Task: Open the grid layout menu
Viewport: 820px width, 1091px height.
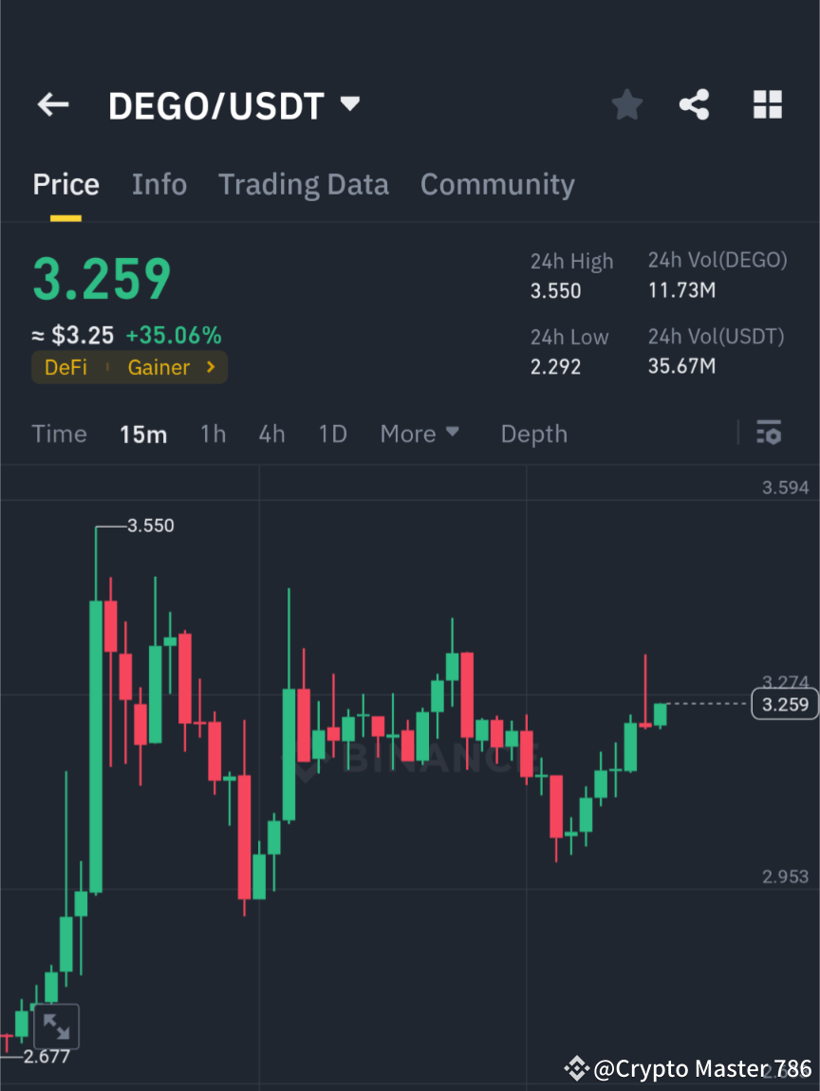Action: (x=767, y=104)
